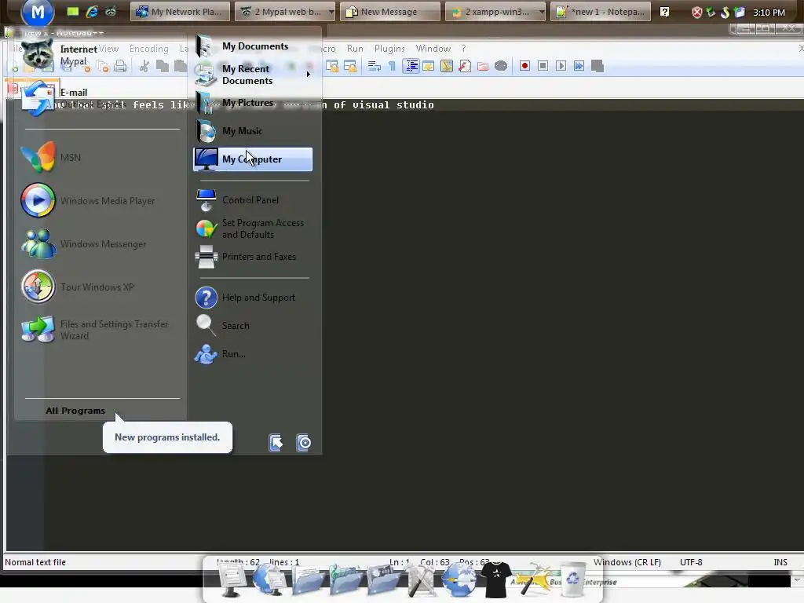Open Help and Support
Image resolution: width=804 pixels, height=603 pixels.
[252, 298]
